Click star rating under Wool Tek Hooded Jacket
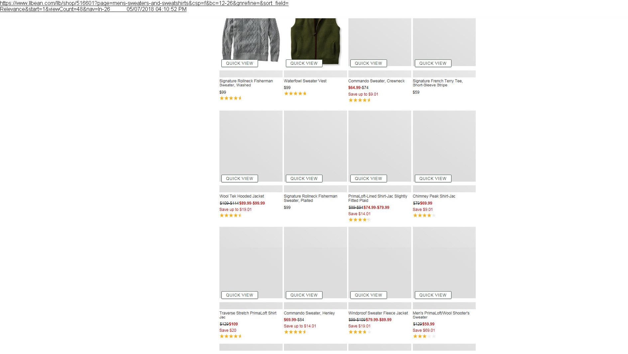 point(230,216)
